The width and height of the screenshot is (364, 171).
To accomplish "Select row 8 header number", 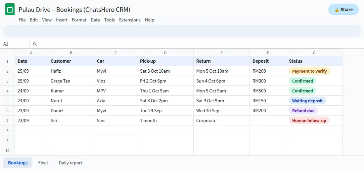I will click(7, 130).
